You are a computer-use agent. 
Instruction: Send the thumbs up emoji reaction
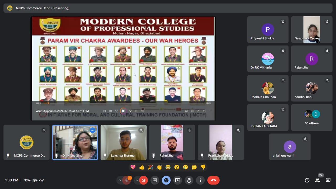[142, 167]
